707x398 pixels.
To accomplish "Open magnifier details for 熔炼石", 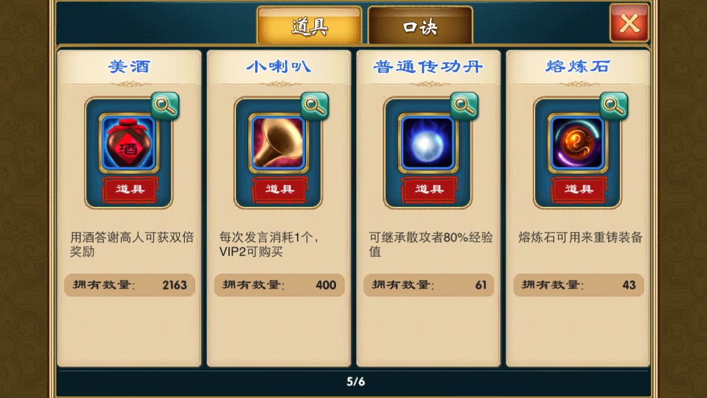I will click(x=614, y=106).
